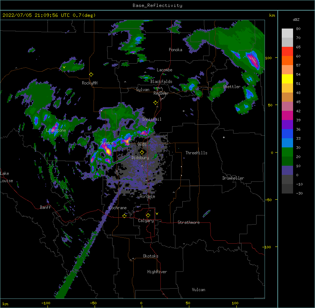Click the yellow V marker northeast of Calgary
The height and width of the screenshot is (308, 315).
[157, 214]
